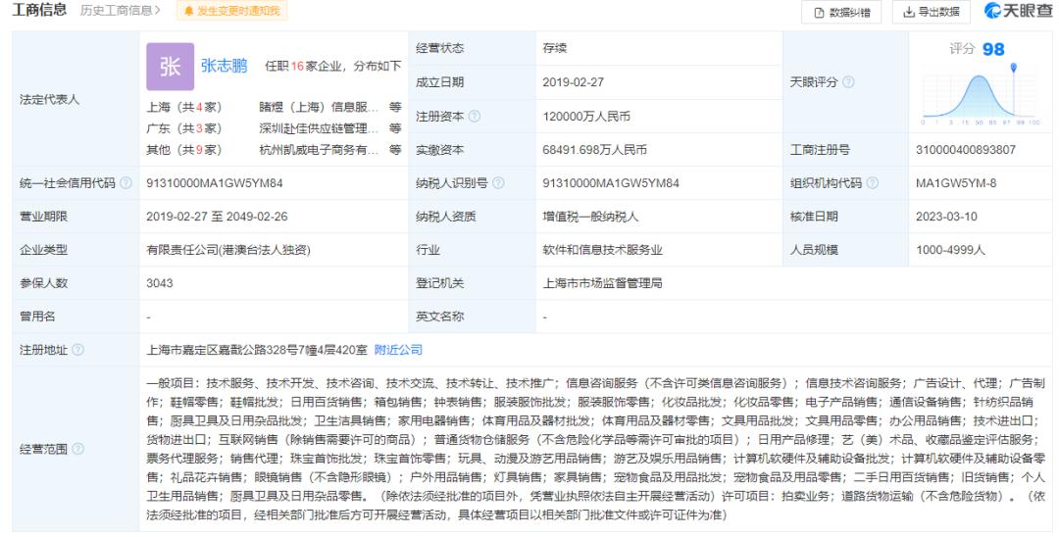Open 张志鹏 legal representative link
The height and width of the screenshot is (537, 1059).
(x=225, y=66)
